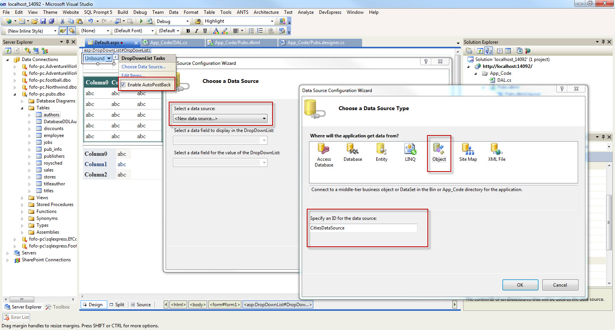The width and height of the screenshot is (615, 330).
Task: Click OK in Data Source Configuration Wizard
Action: click(x=520, y=285)
